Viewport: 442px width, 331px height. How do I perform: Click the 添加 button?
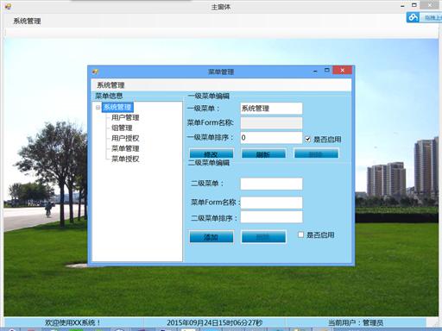coord(212,237)
